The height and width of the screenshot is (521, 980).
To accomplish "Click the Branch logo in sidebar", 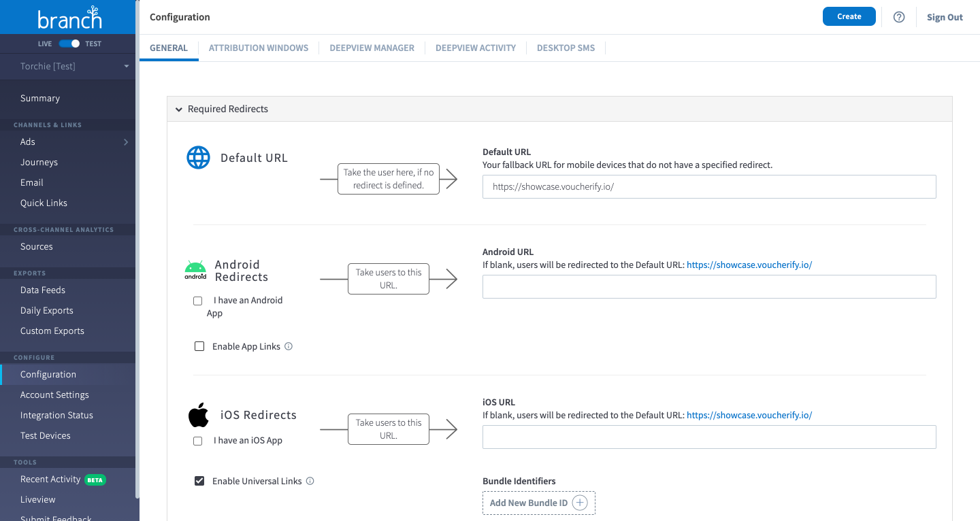I will 69,19.
